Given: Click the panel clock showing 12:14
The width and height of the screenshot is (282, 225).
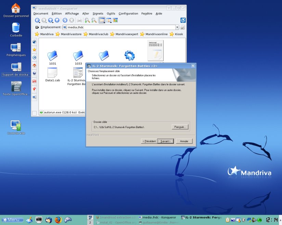Looking at the screenshot, I should [x=272, y=220].
